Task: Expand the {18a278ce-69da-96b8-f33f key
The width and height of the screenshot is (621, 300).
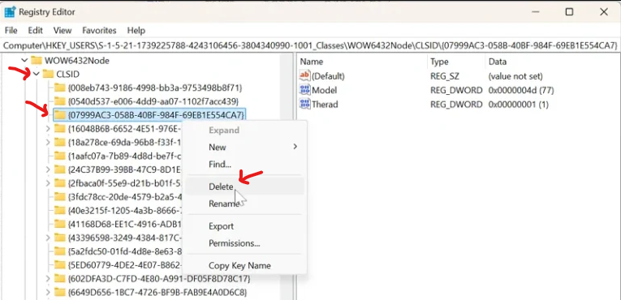Action: coord(48,142)
